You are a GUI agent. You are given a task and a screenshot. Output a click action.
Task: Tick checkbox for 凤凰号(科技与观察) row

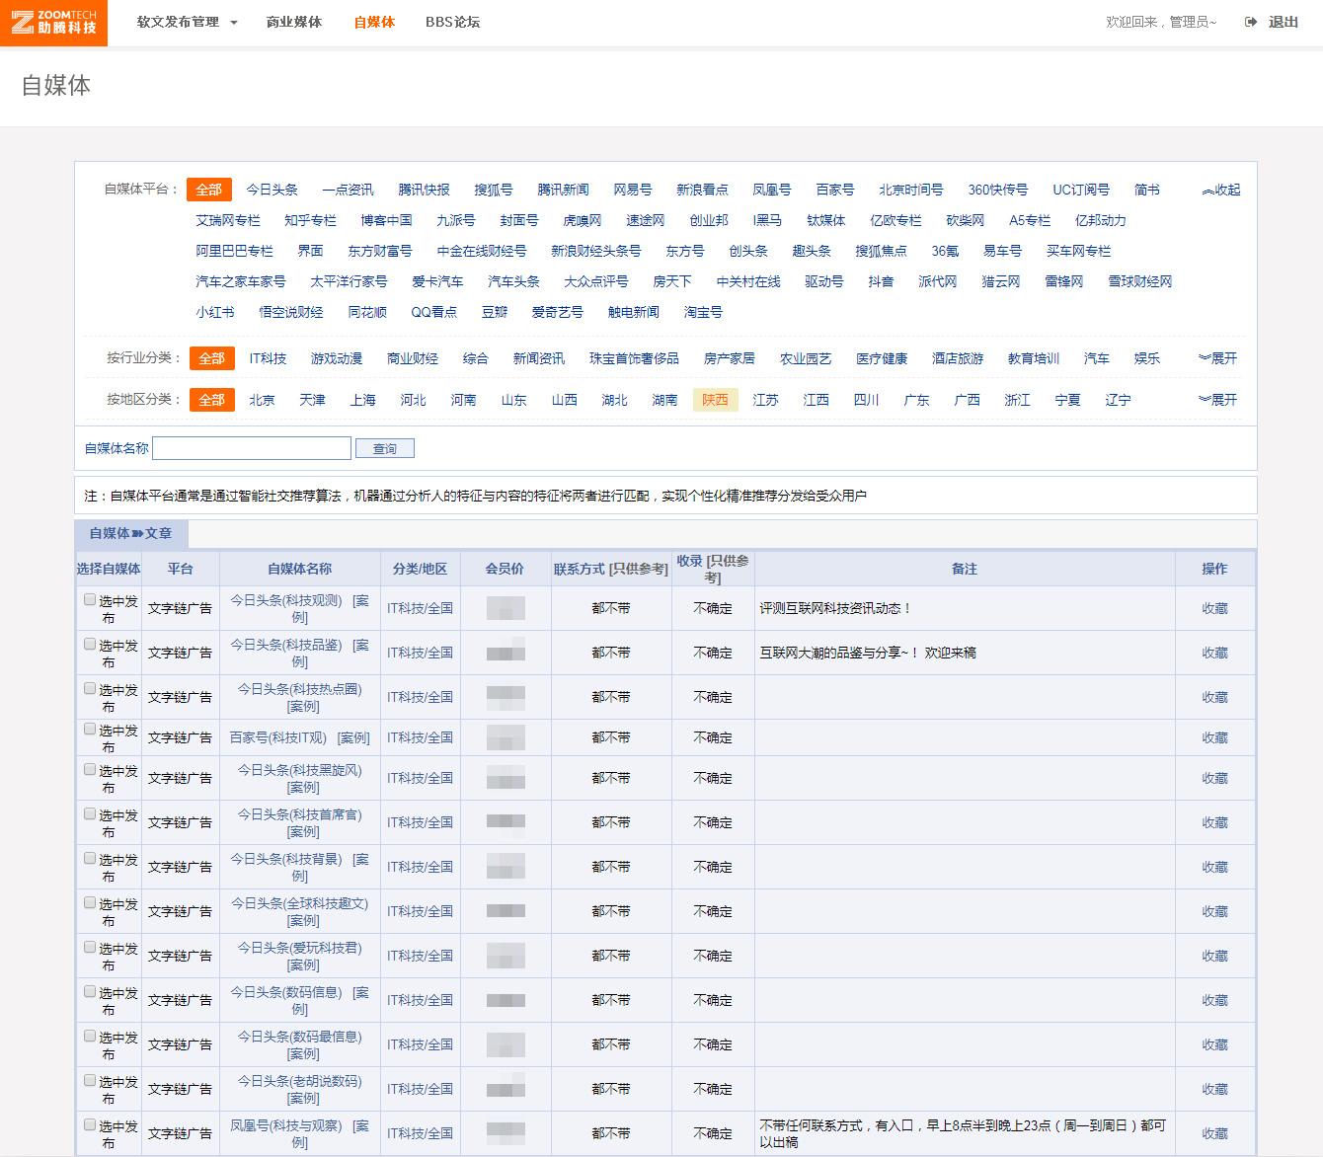(x=90, y=1124)
